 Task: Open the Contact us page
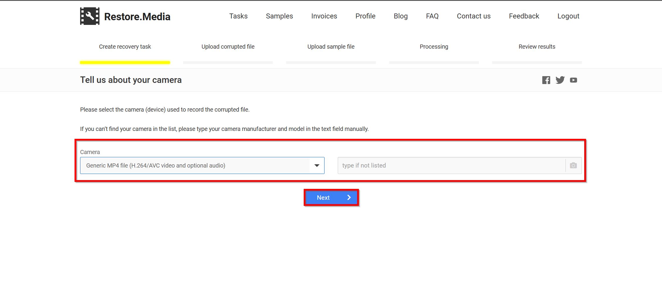tap(474, 16)
